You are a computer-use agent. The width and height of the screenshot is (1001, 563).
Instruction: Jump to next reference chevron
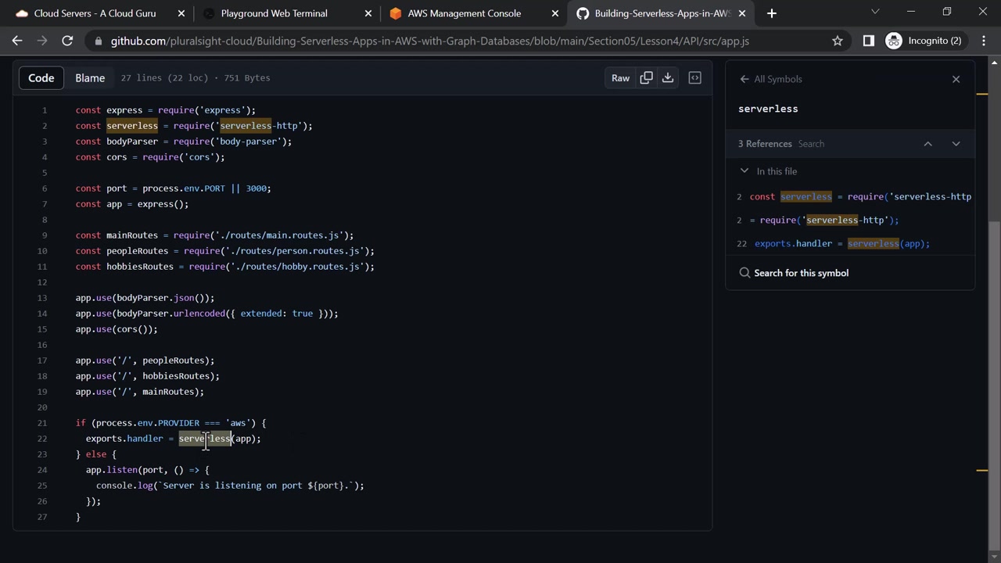(956, 144)
